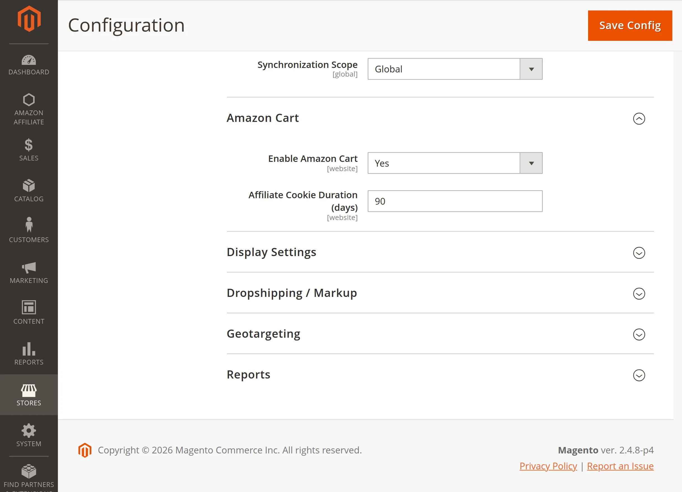The width and height of the screenshot is (682, 492).
Task: Expand the Reports section chevron
Action: tap(639, 375)
